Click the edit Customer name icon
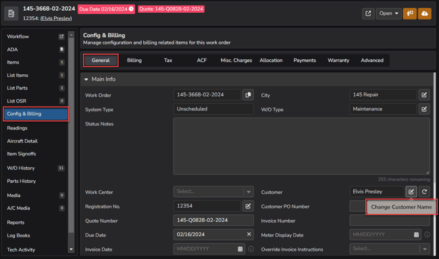 [411, 192]
